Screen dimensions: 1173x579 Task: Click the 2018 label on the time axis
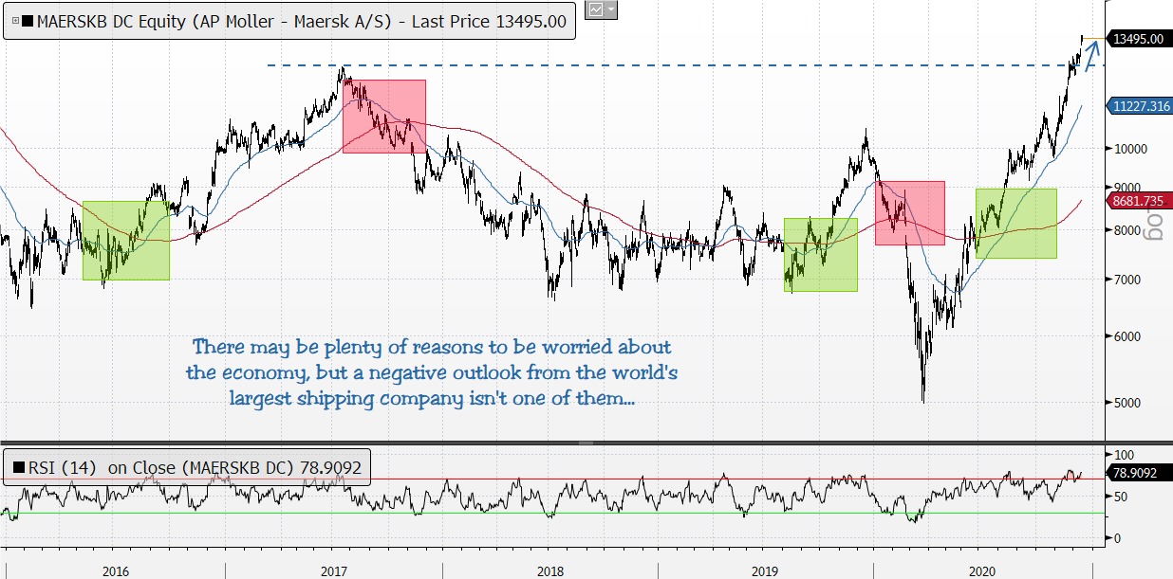coord(549,570)
